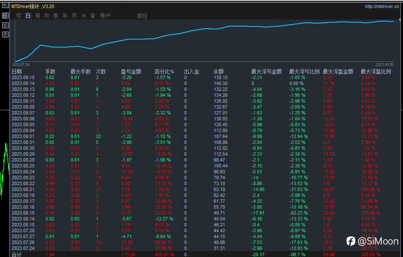Click the √ checkmark icon in sidebar
Image resolution: width=403 pixels, height=257 pixels.
click(5, 25)
